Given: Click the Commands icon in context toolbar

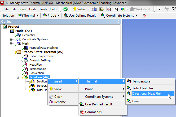Looking at the screenshot, I should (144, 16).
